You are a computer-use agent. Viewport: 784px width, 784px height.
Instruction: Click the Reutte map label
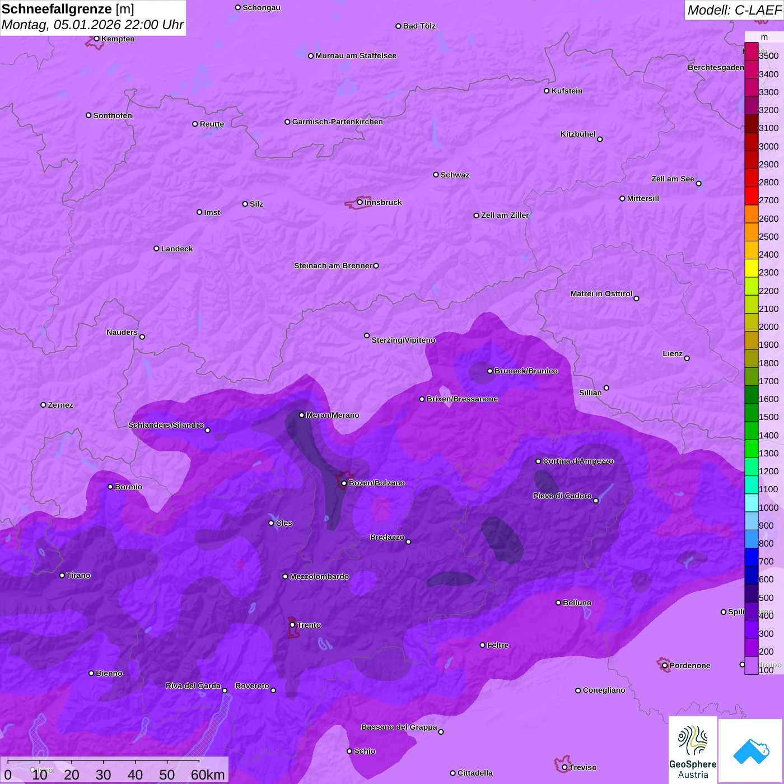pos(212,124)
